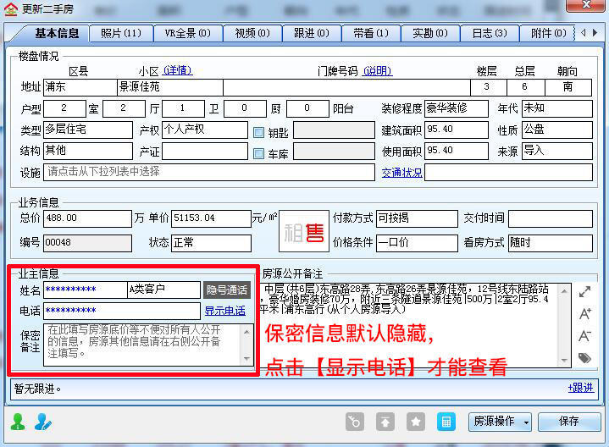609x447 pixels.
Task: Open the 年代 field showing 未知
Action: [x=557, y=108]
